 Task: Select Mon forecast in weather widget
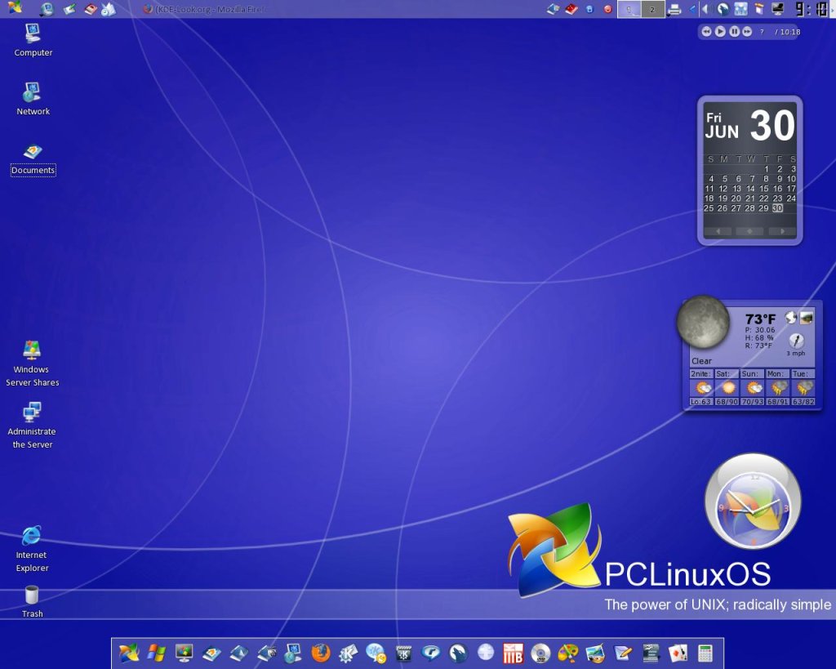(778, 387)
